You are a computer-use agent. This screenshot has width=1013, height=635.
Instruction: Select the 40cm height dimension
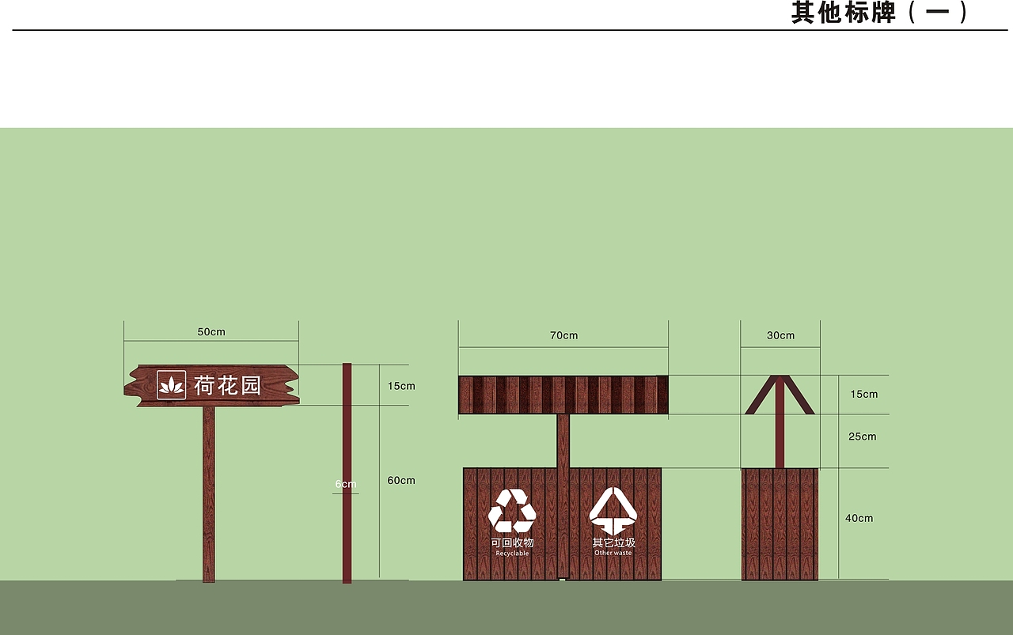(x=859, y=518)
